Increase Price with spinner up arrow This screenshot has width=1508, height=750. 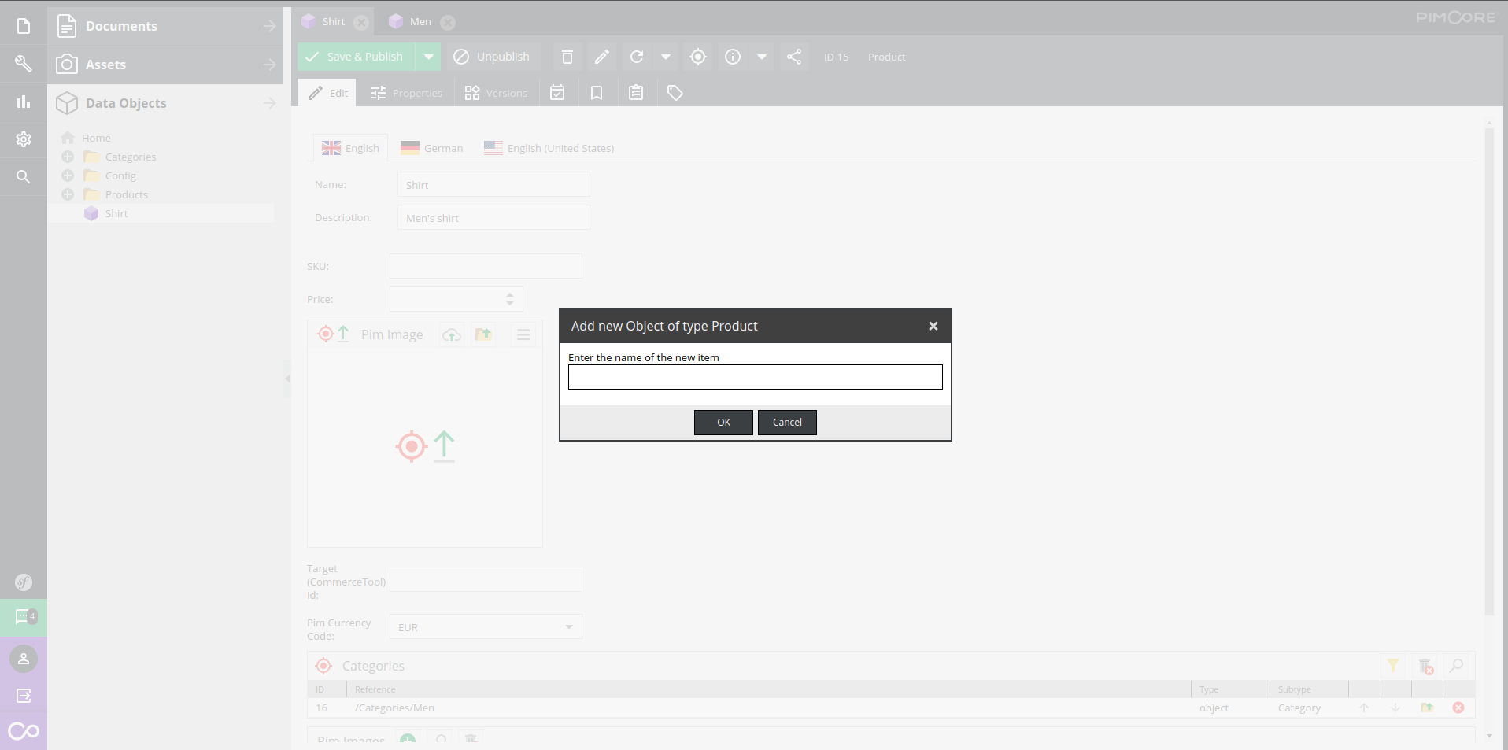point(510,295)
